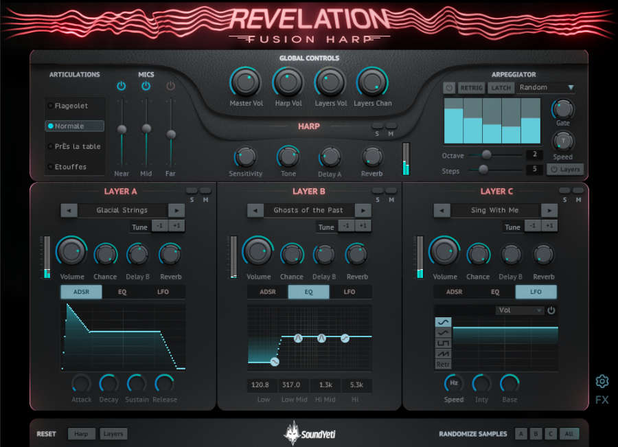Switch Layer A to the EQ tab
Viewport: 618px width, 447px height.
(x=122, y=291)
